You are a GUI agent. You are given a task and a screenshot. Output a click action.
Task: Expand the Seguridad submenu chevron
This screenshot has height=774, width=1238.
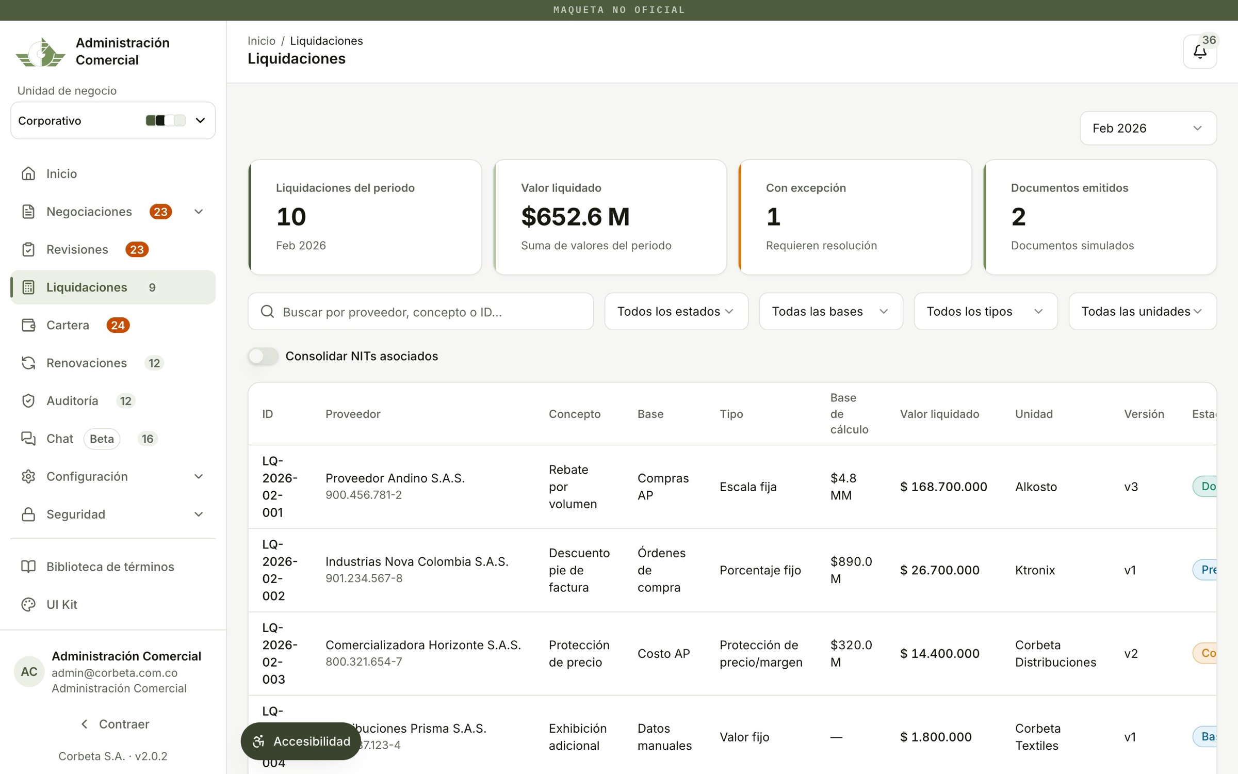coord(199,514)
